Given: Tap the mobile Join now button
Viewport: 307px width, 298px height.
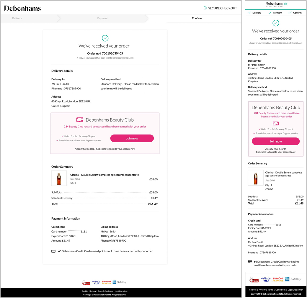Looking at the screenshot, I should pyautogui.click(x=276, y=141).
